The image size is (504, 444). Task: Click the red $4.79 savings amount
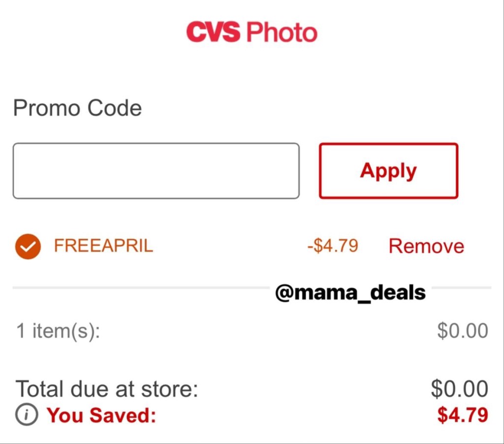463,415
